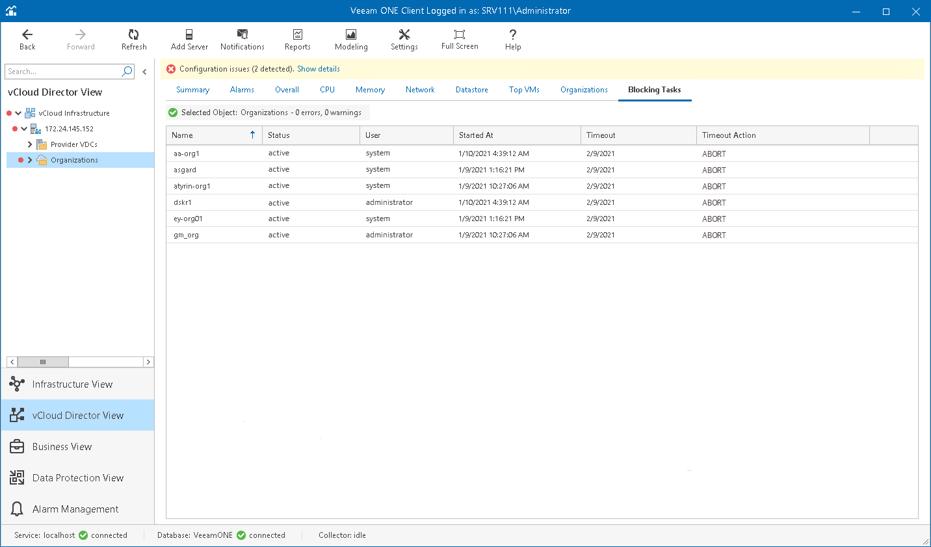Click the vCloud Director View icon
The height and width of the screenshot is (547, 931).
pyautogui.click(x=17, y=416)
